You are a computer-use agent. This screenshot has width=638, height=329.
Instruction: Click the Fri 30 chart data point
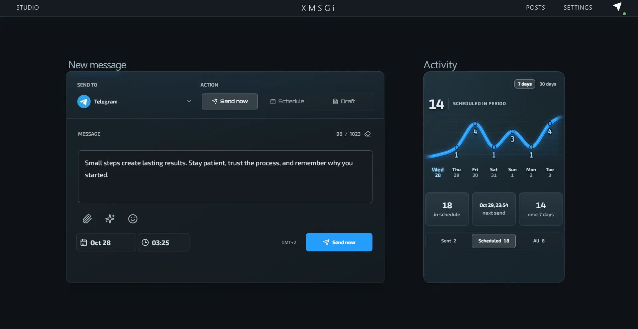tap(475, 124)
